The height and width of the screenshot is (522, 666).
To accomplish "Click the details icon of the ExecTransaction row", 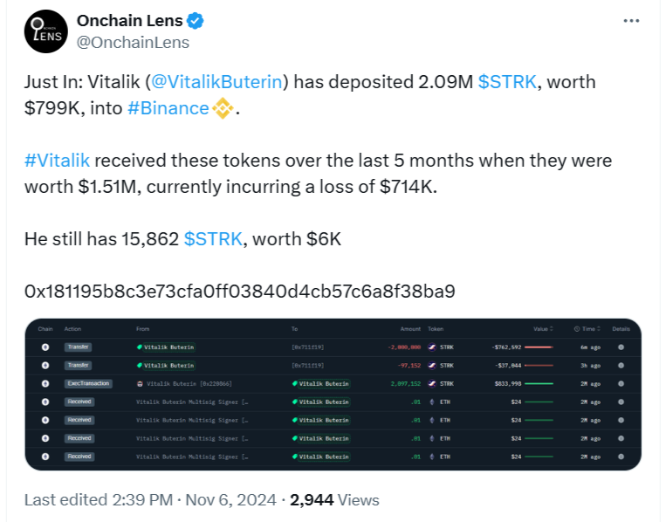I will point(621,383).
